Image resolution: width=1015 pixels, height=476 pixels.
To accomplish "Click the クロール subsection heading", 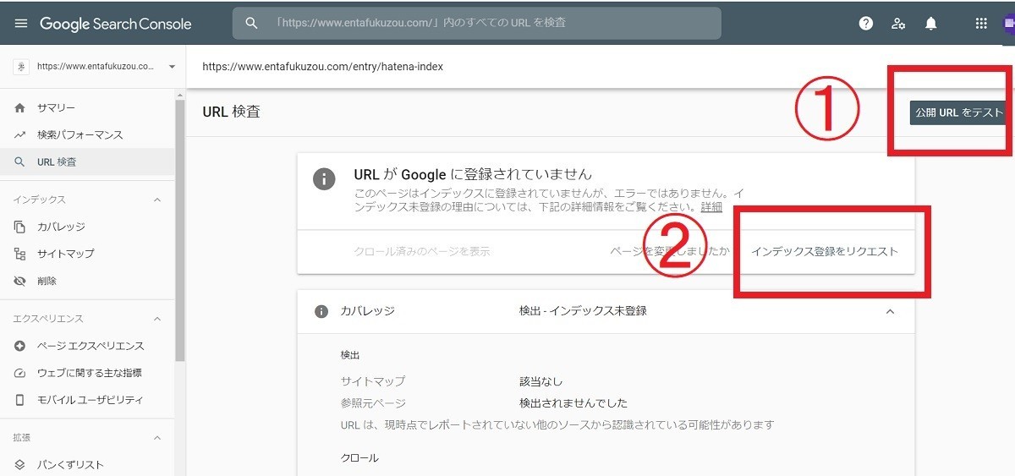I will [x=359, y=457].
